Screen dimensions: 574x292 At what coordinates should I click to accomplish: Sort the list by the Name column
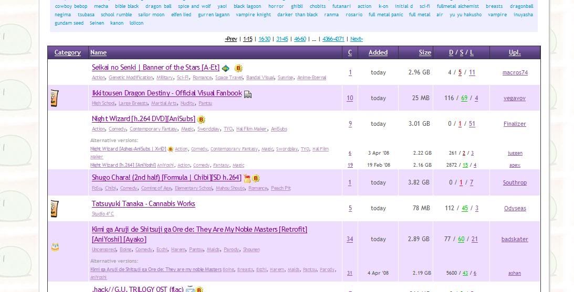pos(98,52)
